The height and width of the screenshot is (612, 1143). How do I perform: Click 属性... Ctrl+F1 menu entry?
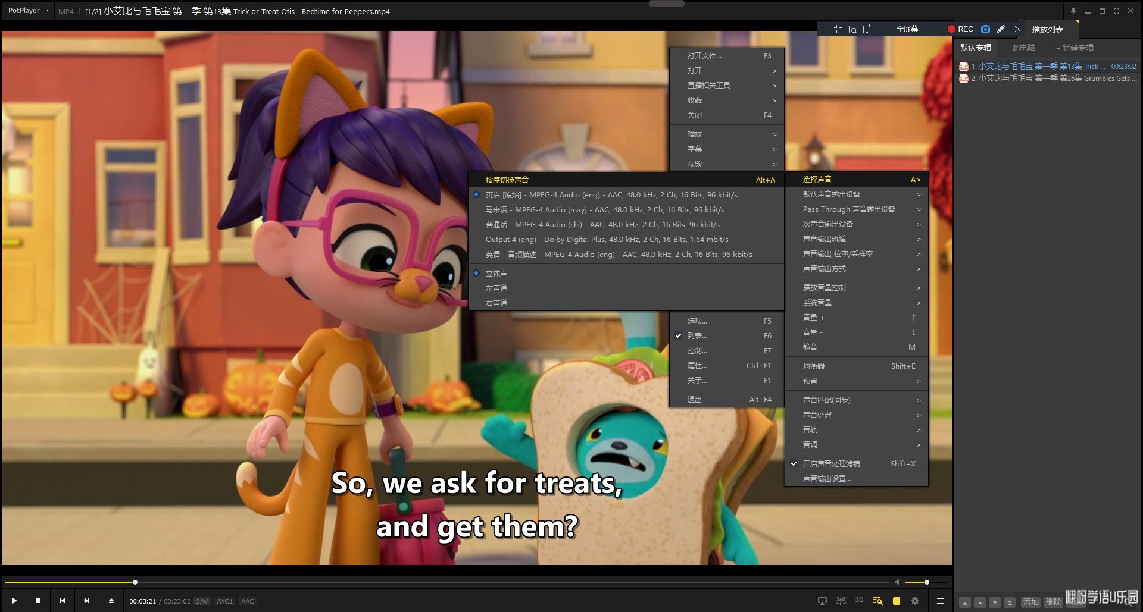[x=726, y=365]
